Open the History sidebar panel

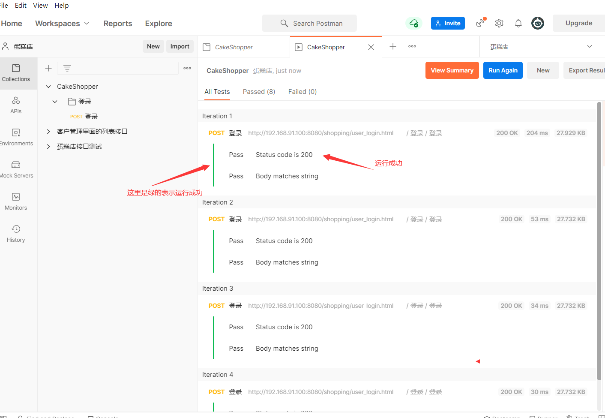pyautogui.click(x=16, y=234)
